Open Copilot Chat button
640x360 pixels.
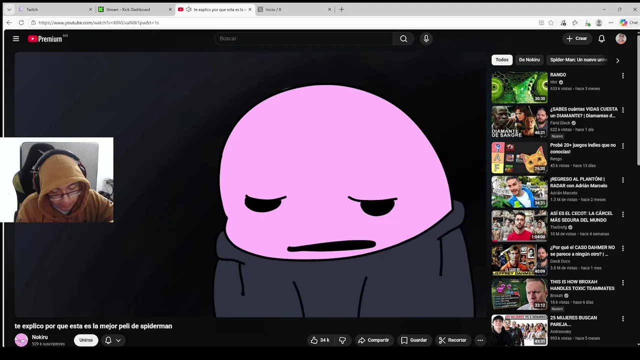coord(628,22)
